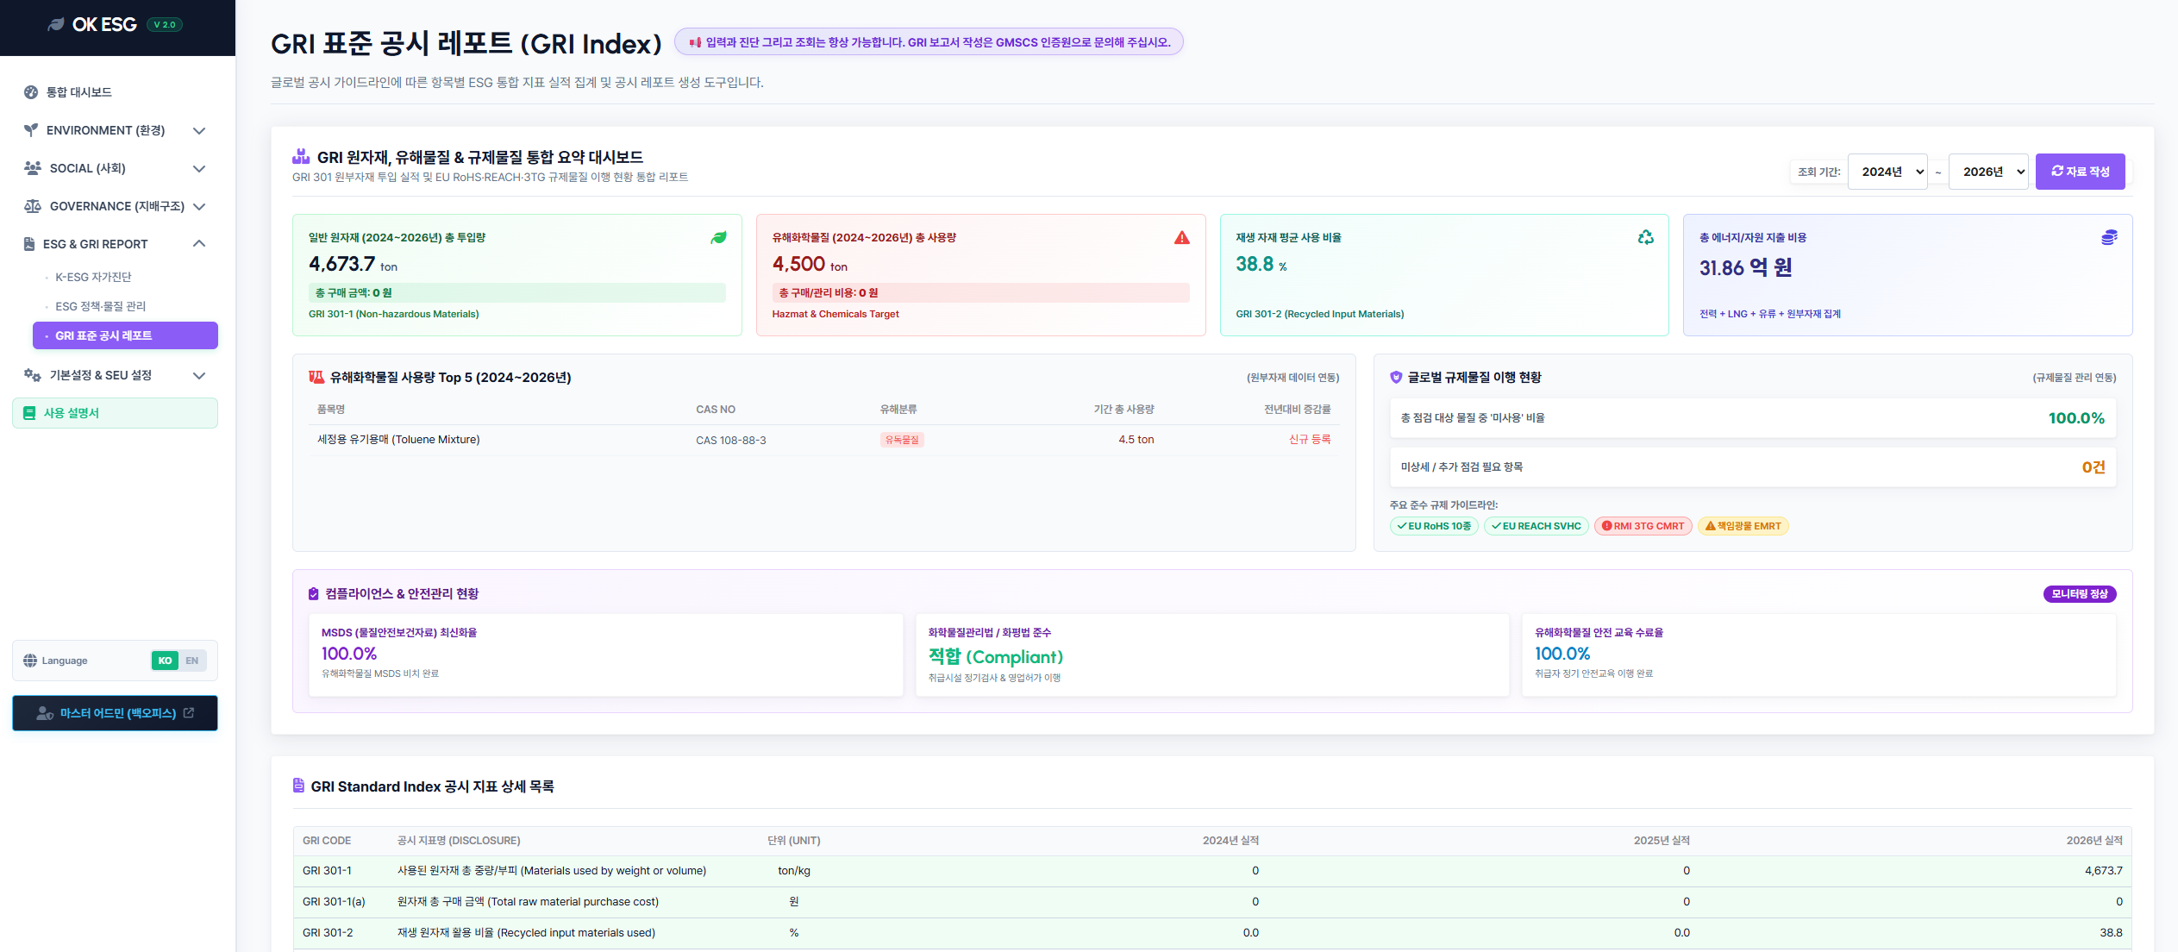Click the 31.86 억 원 cost value

[1746, 267]
